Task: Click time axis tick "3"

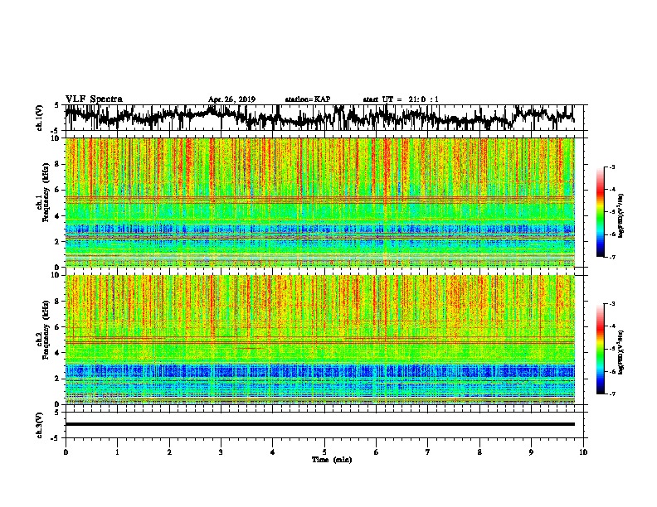Action: point(221,452)
